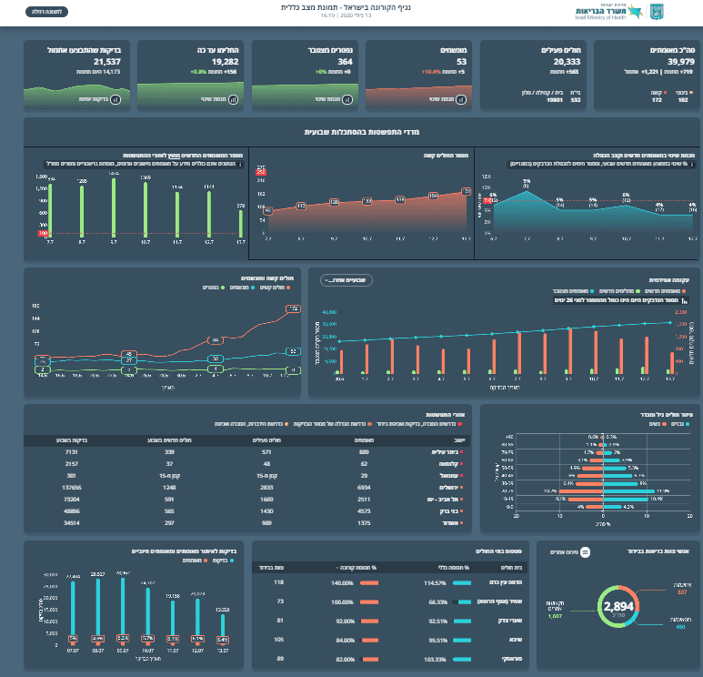
Task: Sort outbreak table by weekly tests column header
Action: click(x=72, y=440)
